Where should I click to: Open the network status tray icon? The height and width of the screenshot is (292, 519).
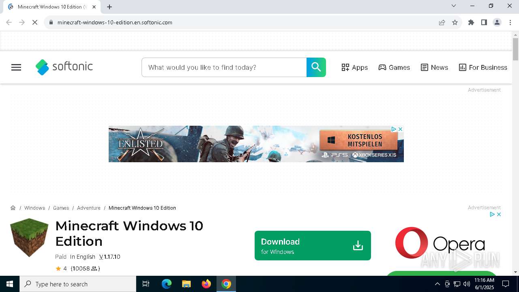[x=457, y=284]
